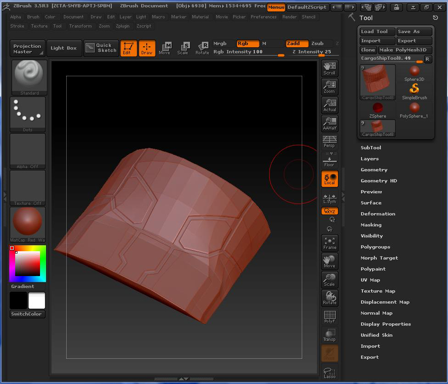Open the MatCap Red Wax material picker

[28, 225]
